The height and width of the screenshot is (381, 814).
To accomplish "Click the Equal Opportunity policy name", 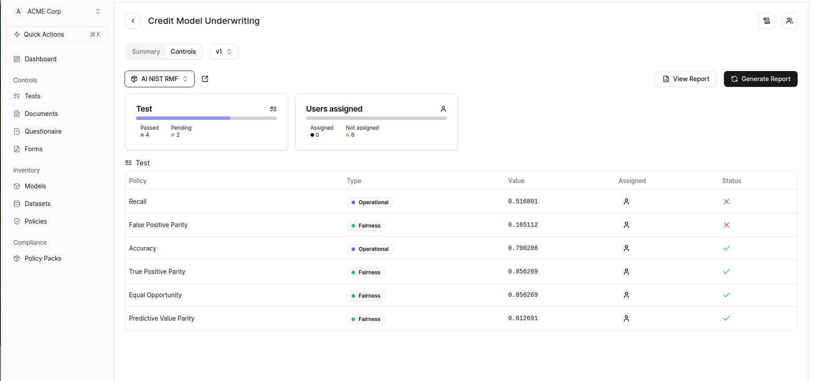I will pos(155,295).
